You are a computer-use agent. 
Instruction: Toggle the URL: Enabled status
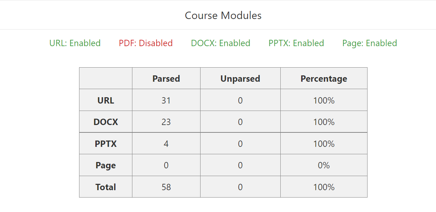pos(75,43)
